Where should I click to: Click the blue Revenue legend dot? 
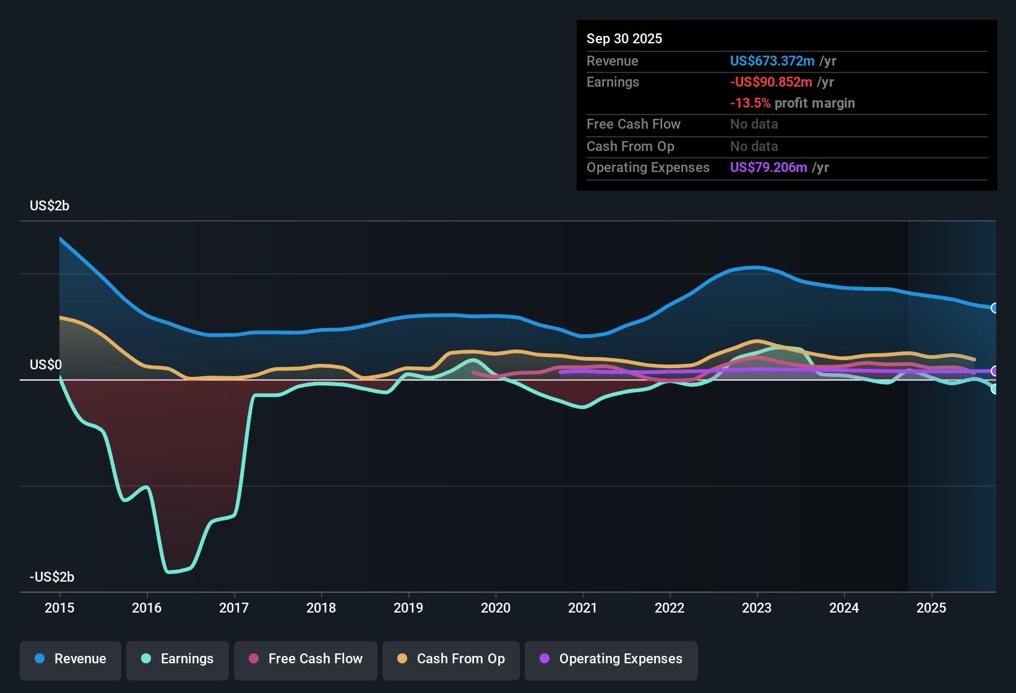[x=38, y=659]
